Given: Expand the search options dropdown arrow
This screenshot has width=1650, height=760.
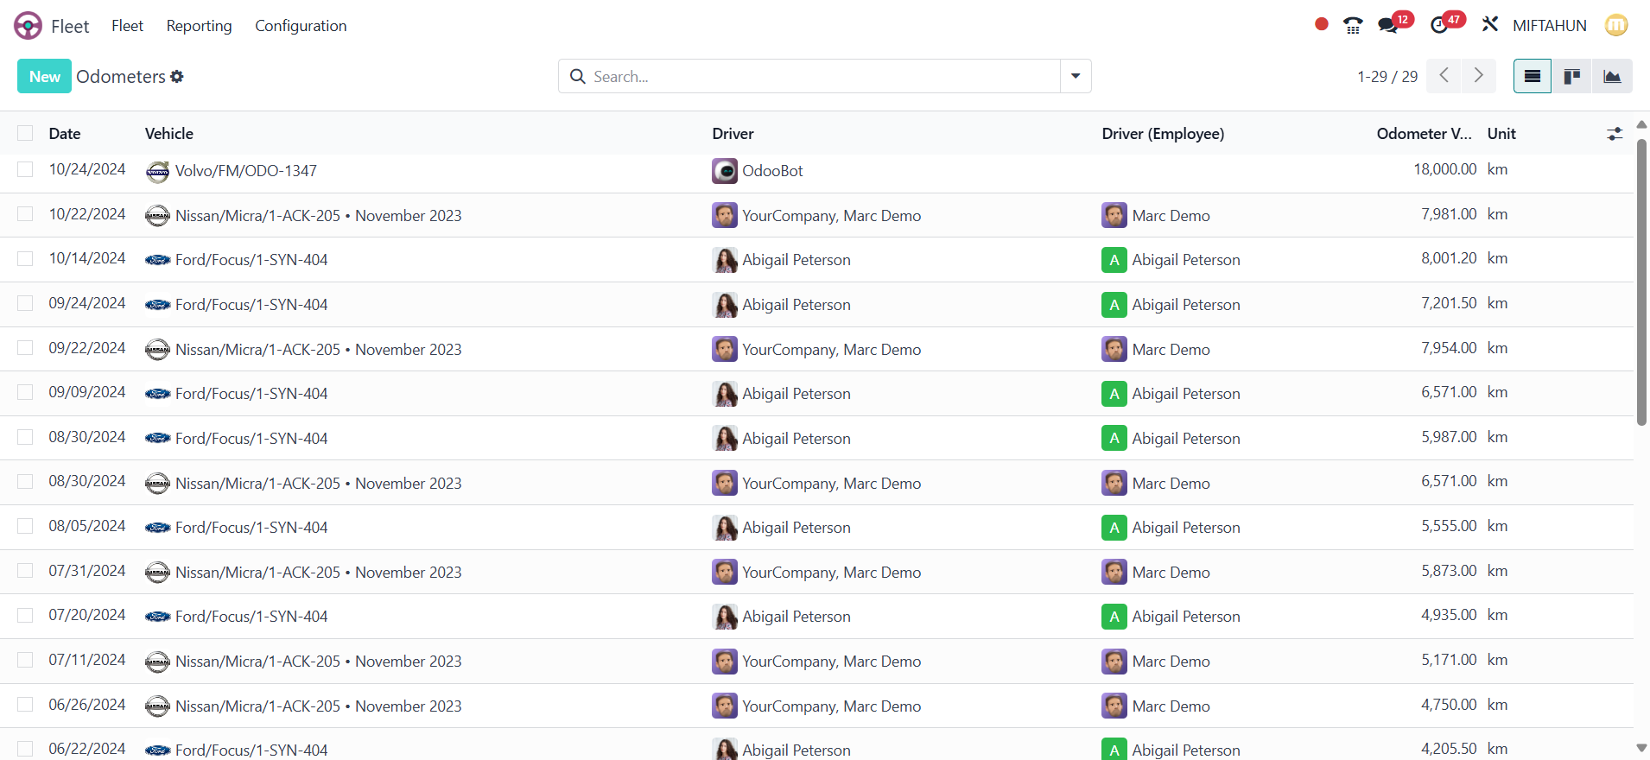Looking at the screenshot, I should (1076, 76).
